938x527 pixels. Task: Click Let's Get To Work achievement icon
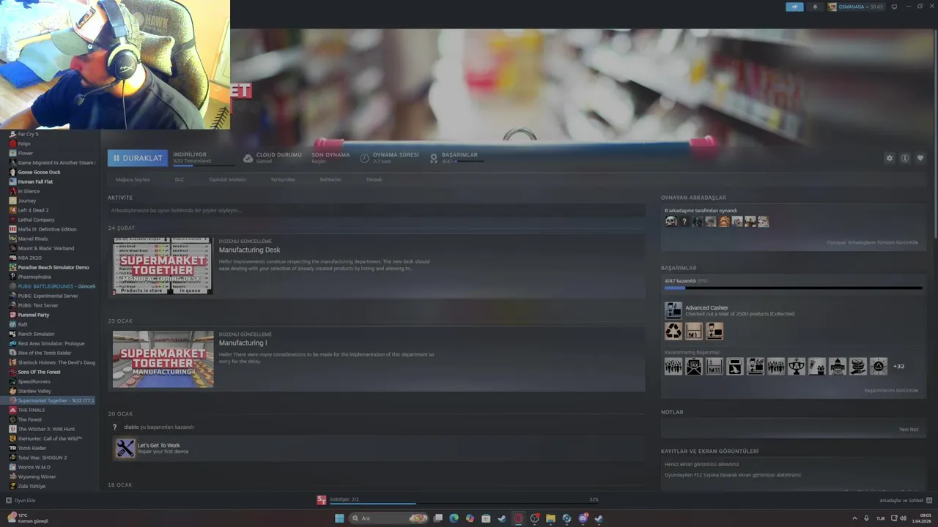pos(125,448)
